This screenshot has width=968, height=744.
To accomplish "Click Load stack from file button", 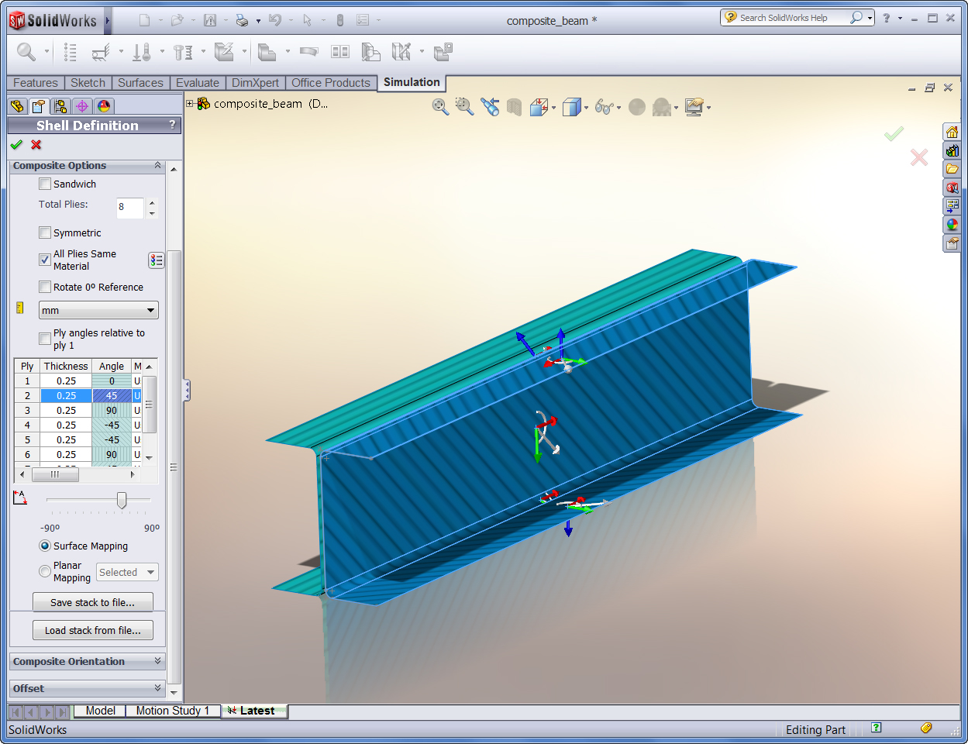I will pyautogui.click(x=92, y=630).
